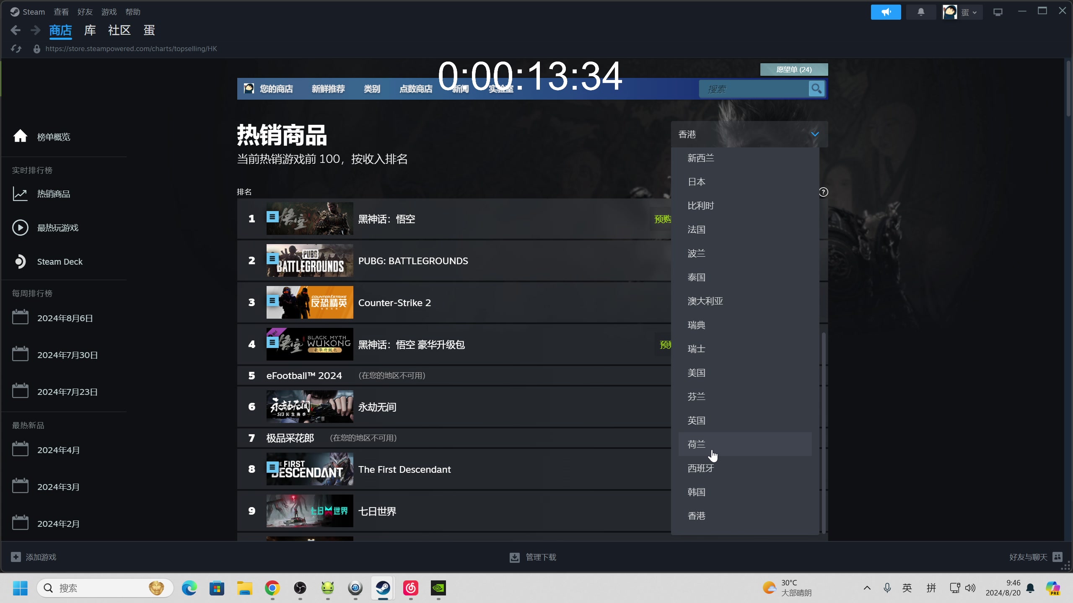The image size is (1073, 603).
Task: Launch Microsoft Edge from taskbar
Action: (189, 588)
